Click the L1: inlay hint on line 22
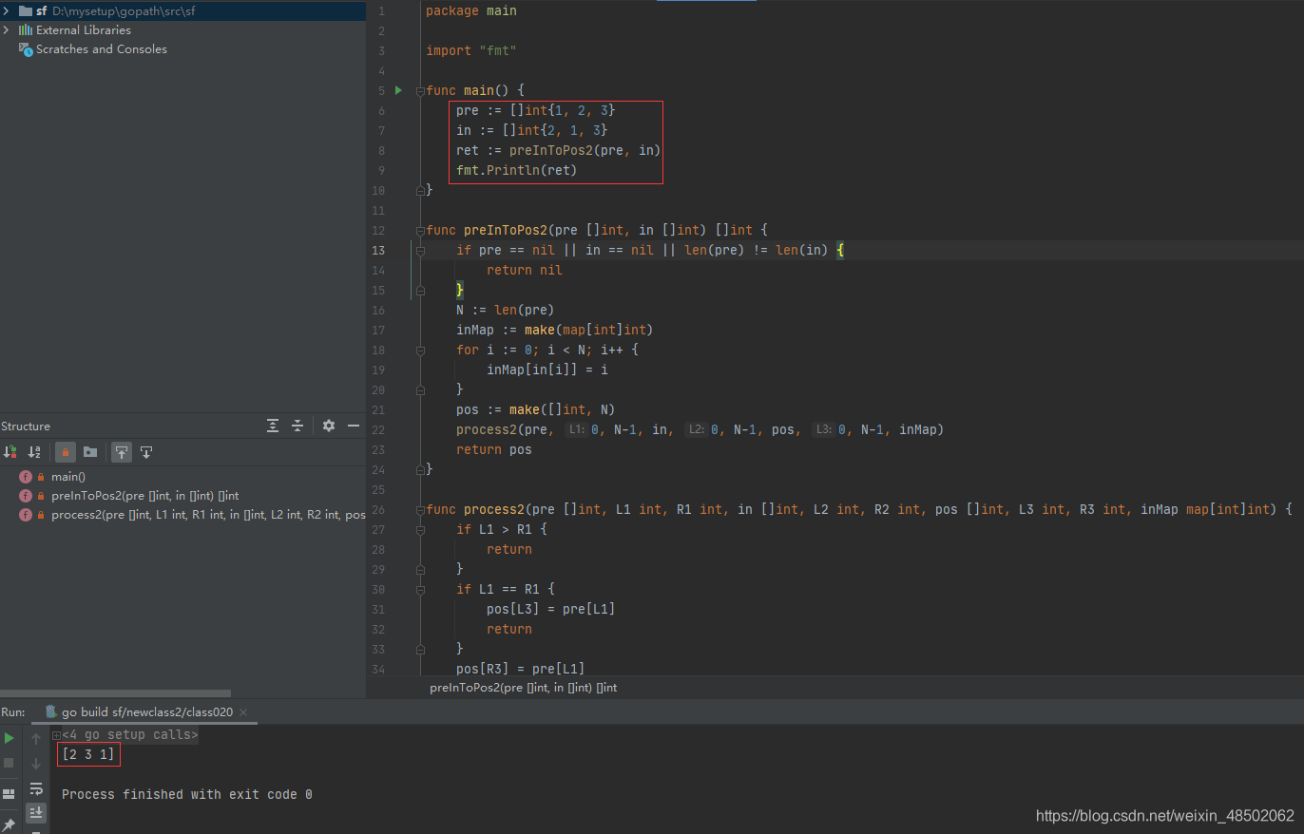The image size is (1304, 834). coord(576,430)
